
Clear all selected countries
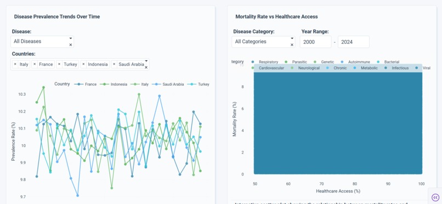[146, 67]
